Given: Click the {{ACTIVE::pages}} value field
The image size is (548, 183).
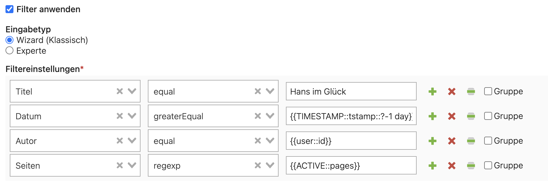Looking at the screenshot, I should click(351, 166).
